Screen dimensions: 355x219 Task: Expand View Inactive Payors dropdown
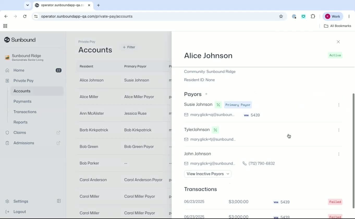(x=208, y=174)
